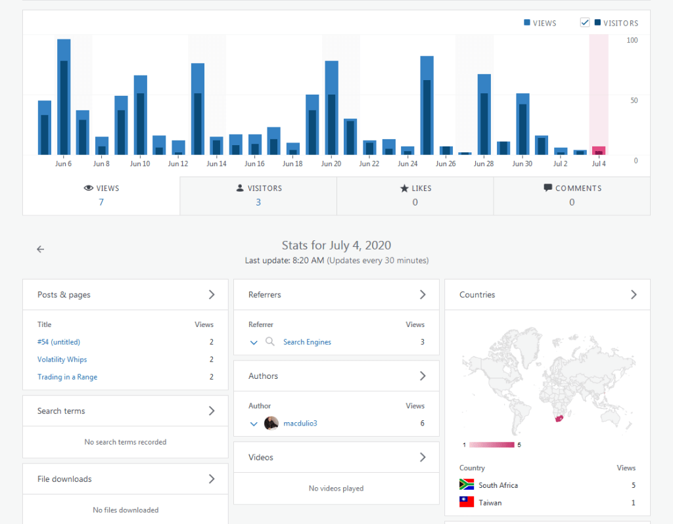This screenshot has height=524, width=673.
Task: Open the Countries panel arrow
Action: (634, 295)
